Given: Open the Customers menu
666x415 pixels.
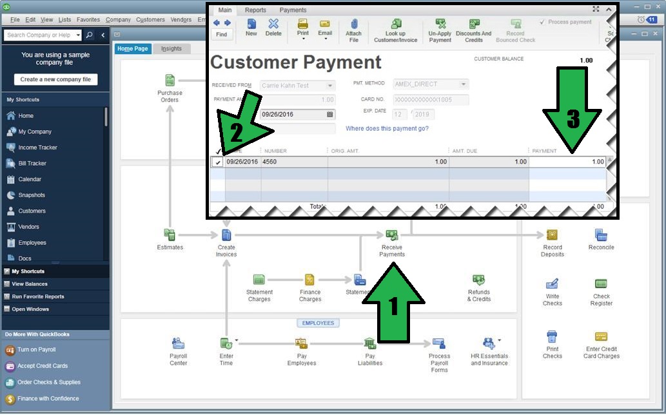Looking at the screenshot, I should pos(150,19).
